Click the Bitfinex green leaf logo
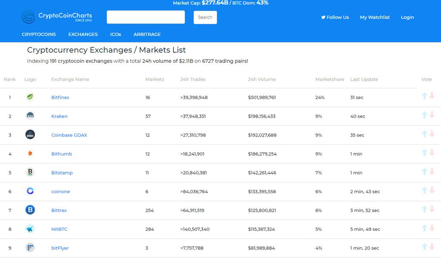 pos(30,97)
